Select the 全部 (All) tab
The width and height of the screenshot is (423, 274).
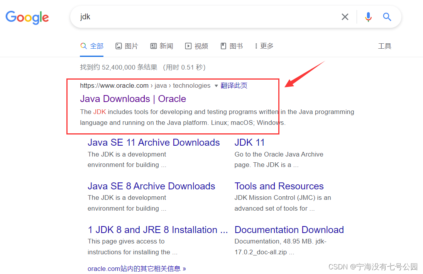92,46
